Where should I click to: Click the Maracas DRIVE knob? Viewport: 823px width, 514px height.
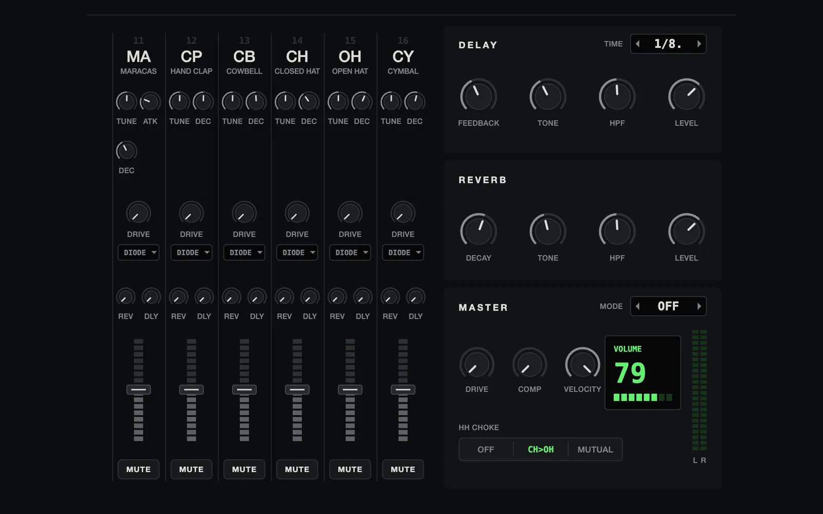tap(138, 213)
